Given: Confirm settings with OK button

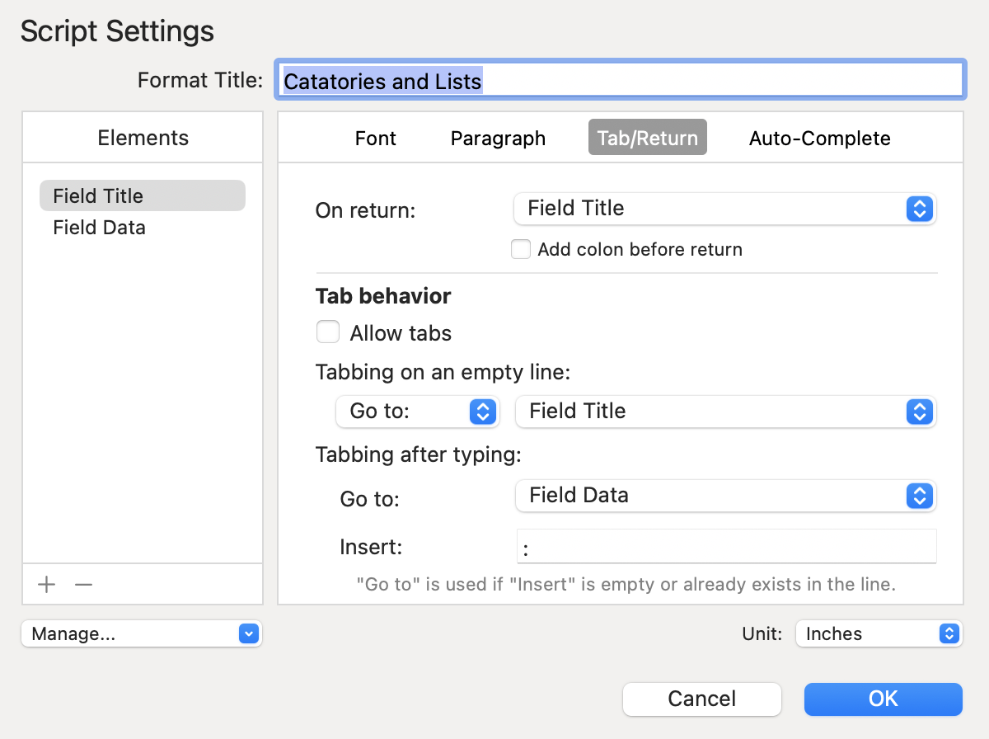Looking at the screenshot, I should point(884,699).
